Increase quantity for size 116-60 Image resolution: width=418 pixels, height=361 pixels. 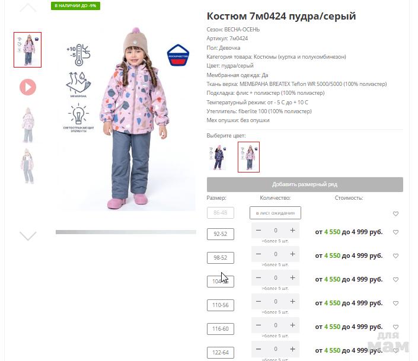click(292, 325)
